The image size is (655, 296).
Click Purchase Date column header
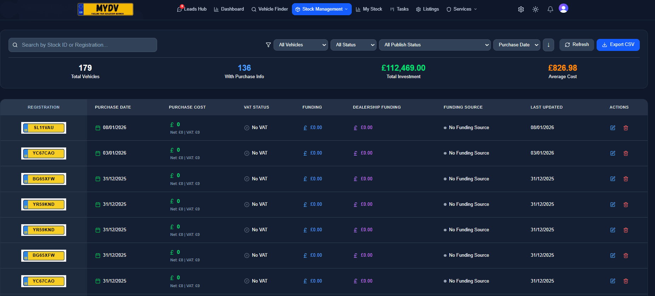pos(113,107)
